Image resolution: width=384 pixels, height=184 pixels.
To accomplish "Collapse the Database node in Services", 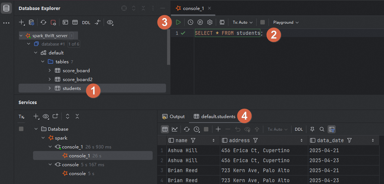I will coord(36,129).
